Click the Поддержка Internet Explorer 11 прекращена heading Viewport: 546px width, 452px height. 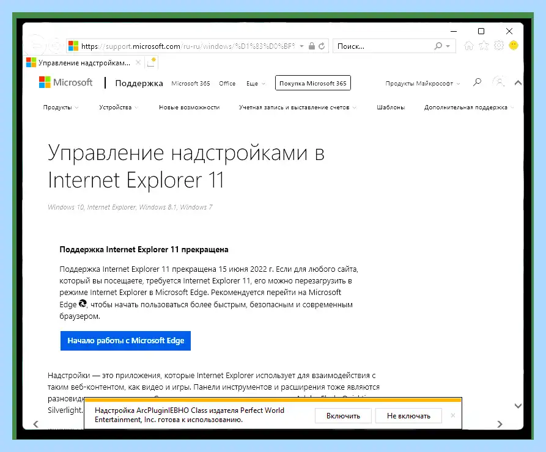144,249
